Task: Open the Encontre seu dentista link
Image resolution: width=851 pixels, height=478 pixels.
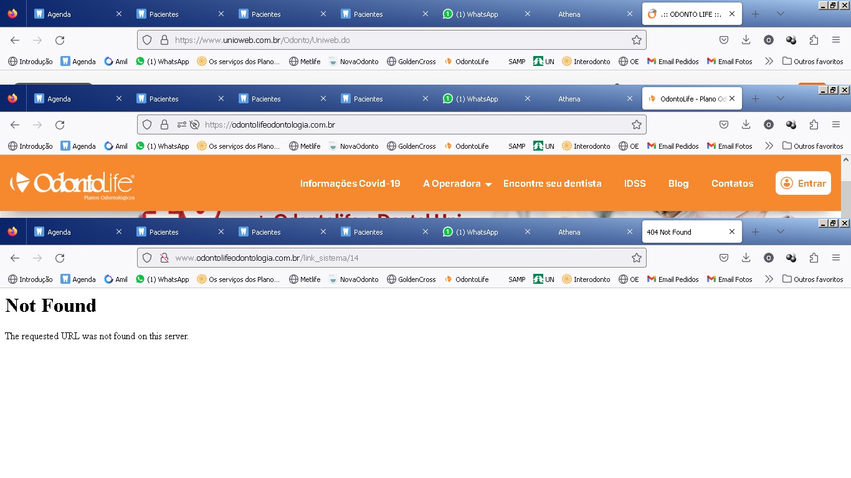Action: coord(553,184)
